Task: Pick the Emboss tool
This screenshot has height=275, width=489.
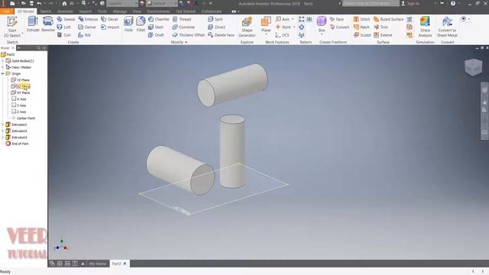Action: pos(88,19)
